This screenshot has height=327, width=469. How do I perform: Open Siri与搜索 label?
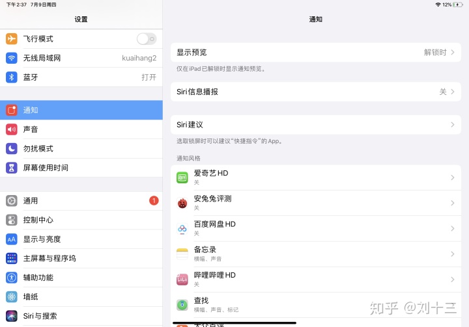[x=40, y=316]
